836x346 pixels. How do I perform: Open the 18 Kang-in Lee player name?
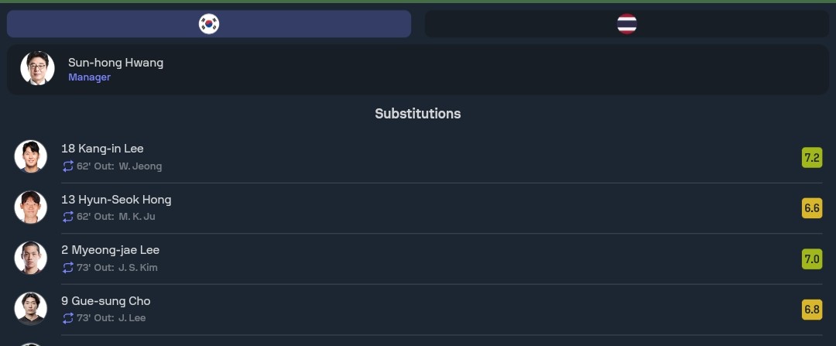tap(102, 149)
